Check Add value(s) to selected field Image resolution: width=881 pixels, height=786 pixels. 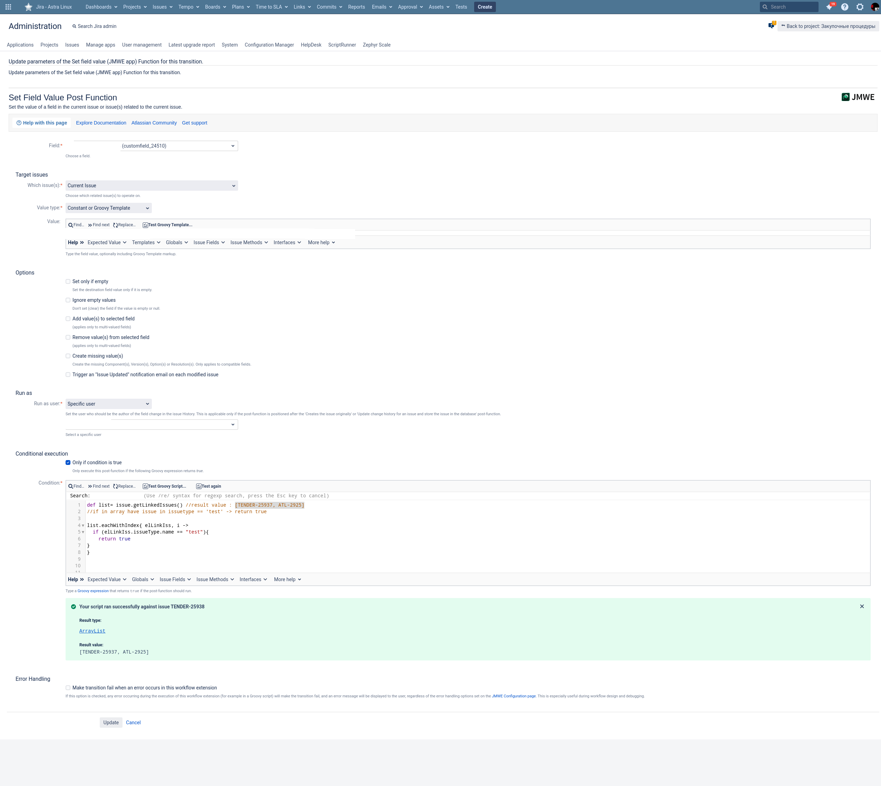tap(68, 319)
